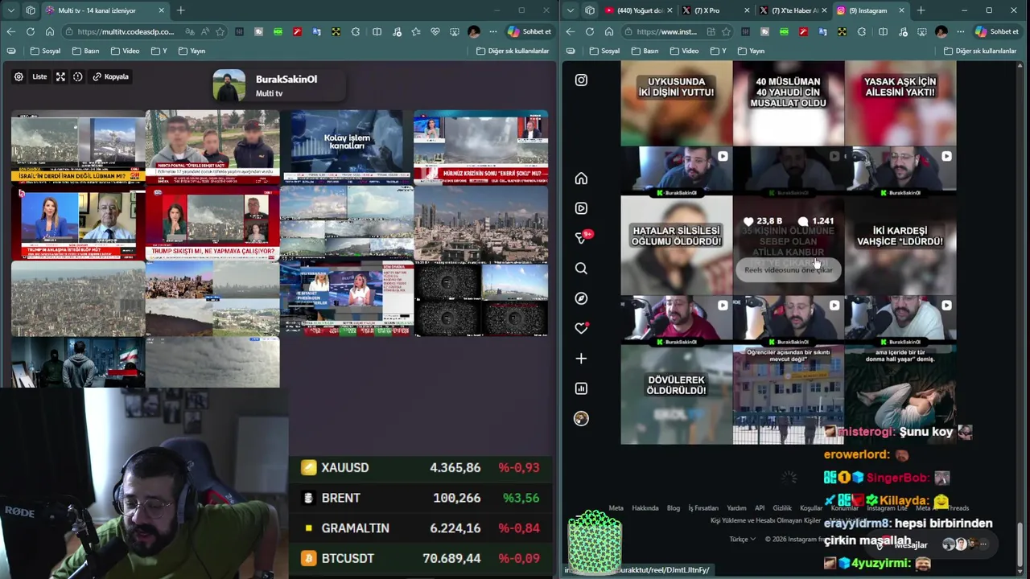Open new tab in right browser window

tap(921, 10)
